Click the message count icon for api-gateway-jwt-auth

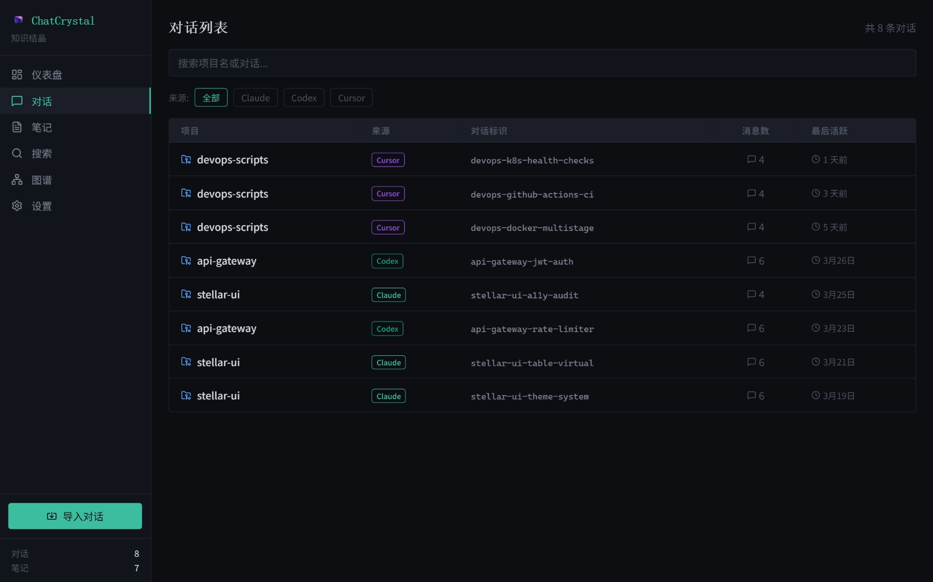(x=751, y=260)
